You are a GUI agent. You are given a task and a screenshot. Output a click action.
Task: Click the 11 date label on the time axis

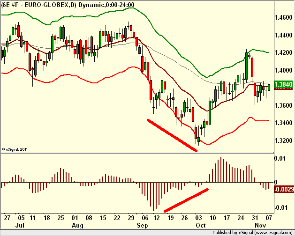33,218
